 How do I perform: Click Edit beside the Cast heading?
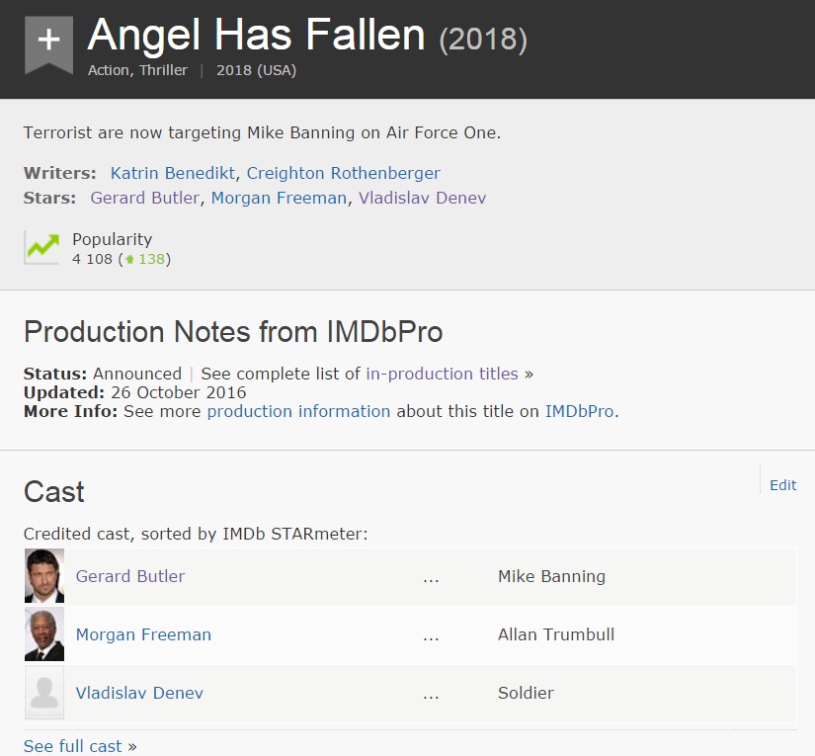click(x=782, y=484)
